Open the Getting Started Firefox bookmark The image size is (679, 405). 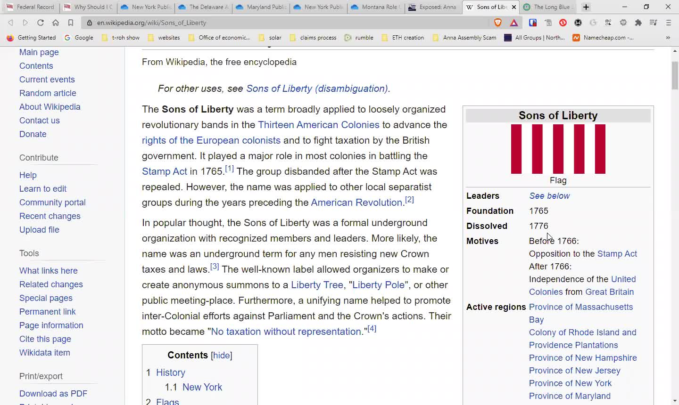[31, 38]
